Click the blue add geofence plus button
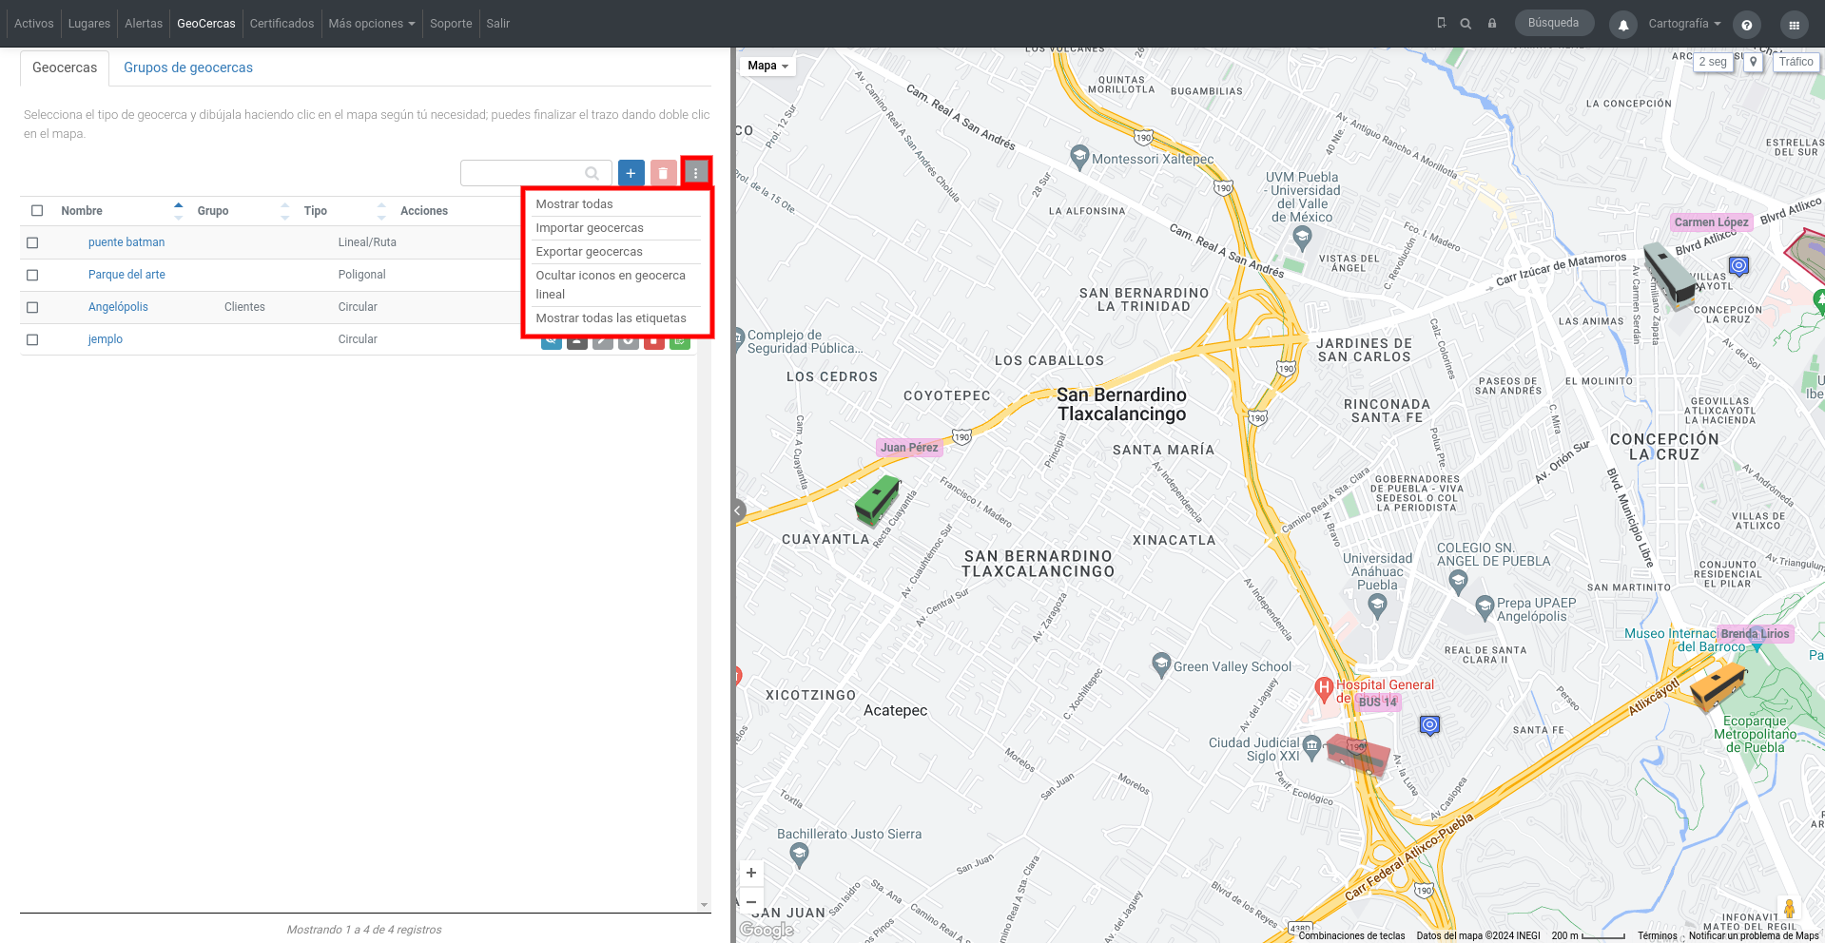 631,173
